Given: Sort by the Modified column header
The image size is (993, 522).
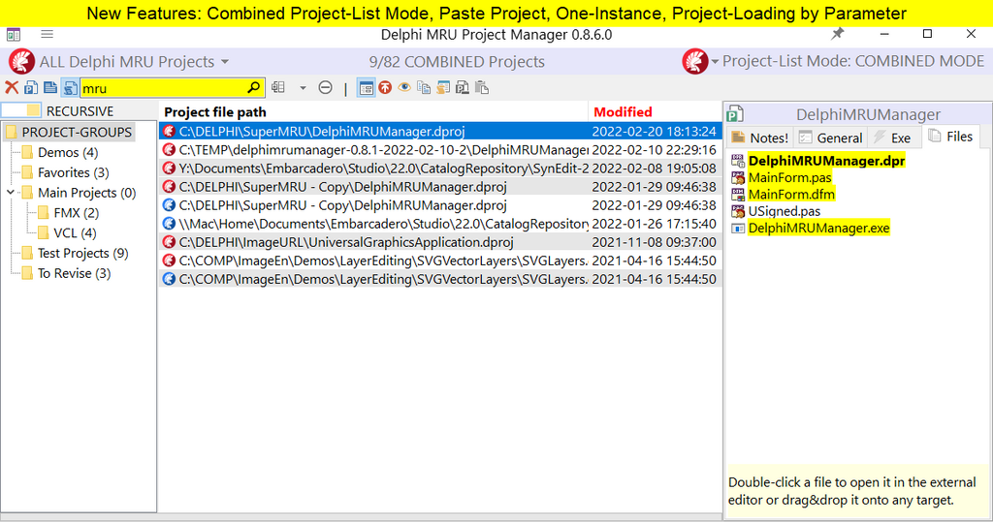Looking at the screenshot, I should pos(623,112).
